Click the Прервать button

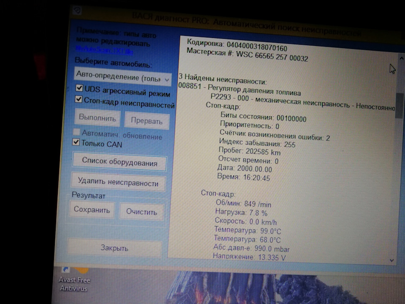[x=147, y=121]
